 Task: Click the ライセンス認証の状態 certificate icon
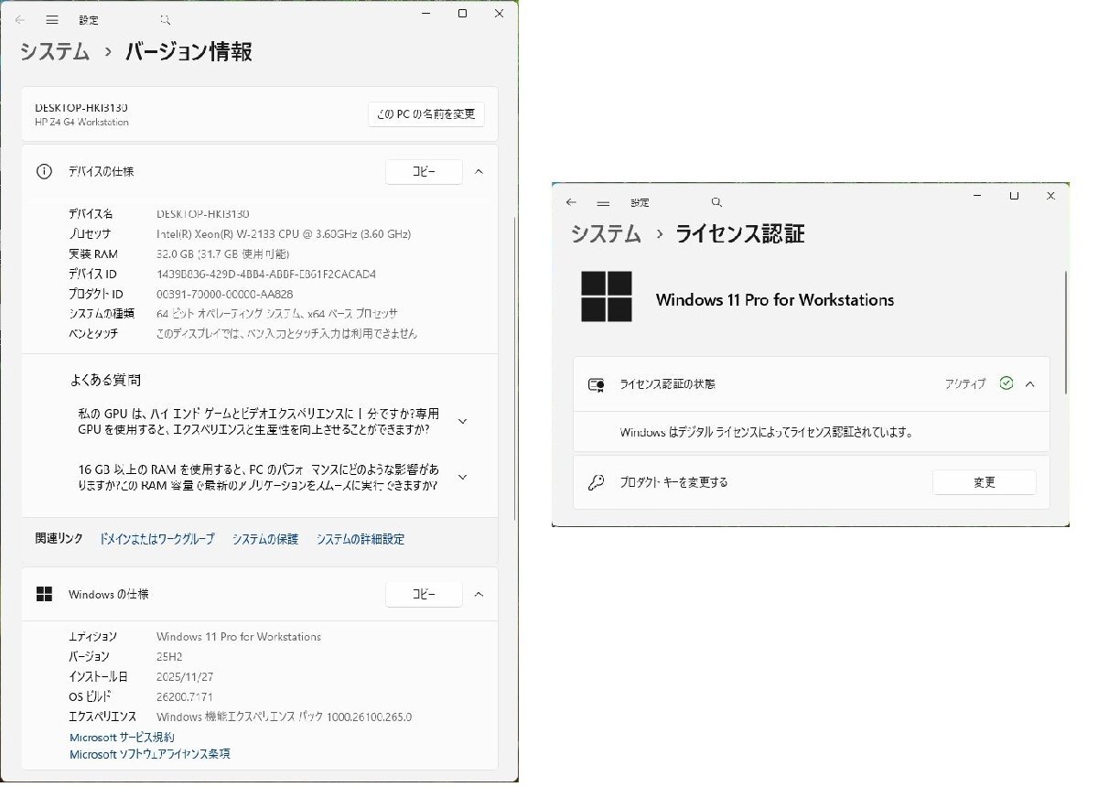[596, 384]
